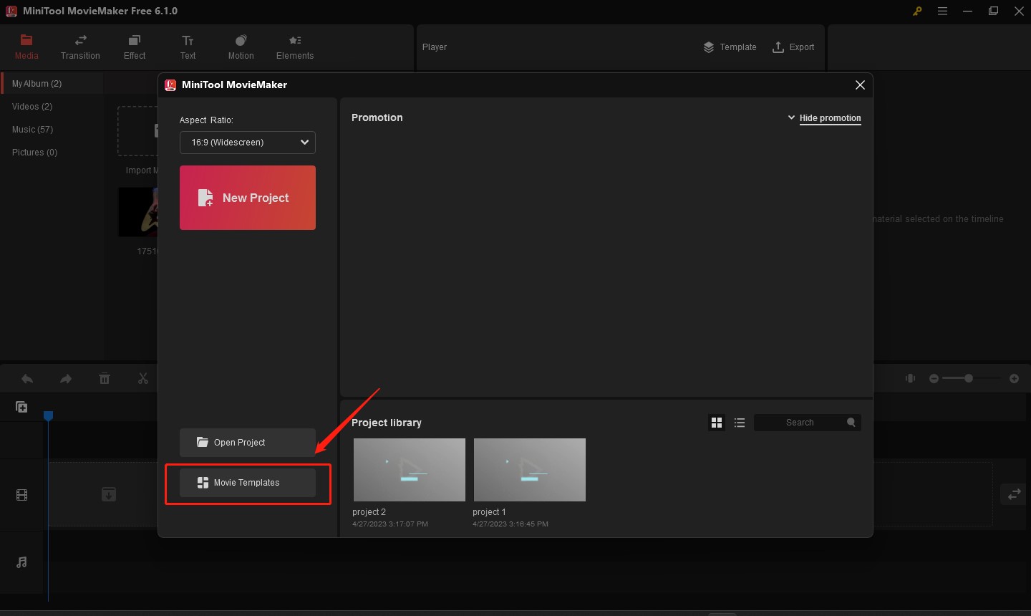
Task: Click the project library Search field
Action: pos(808,423)
